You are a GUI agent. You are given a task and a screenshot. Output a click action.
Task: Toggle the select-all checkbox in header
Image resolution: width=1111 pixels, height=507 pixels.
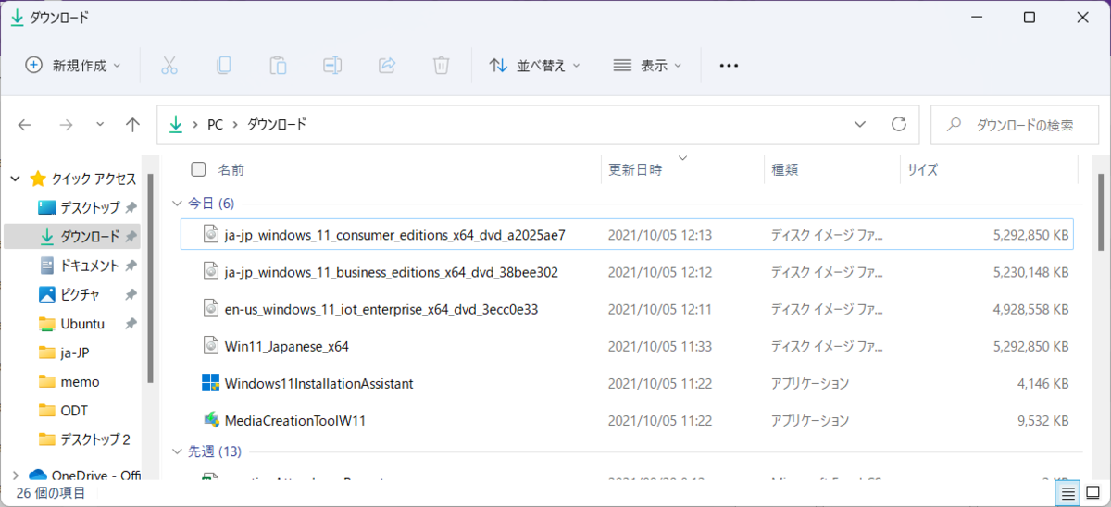[x=198, y=169]
